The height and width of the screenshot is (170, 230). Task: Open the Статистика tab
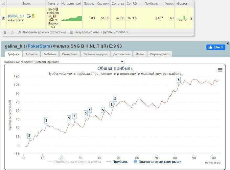coord(70,54)
